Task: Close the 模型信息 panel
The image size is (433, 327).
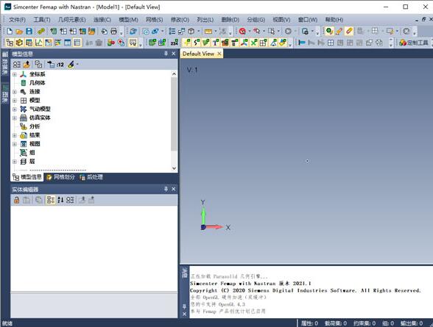Action: [x=174, y=54]
